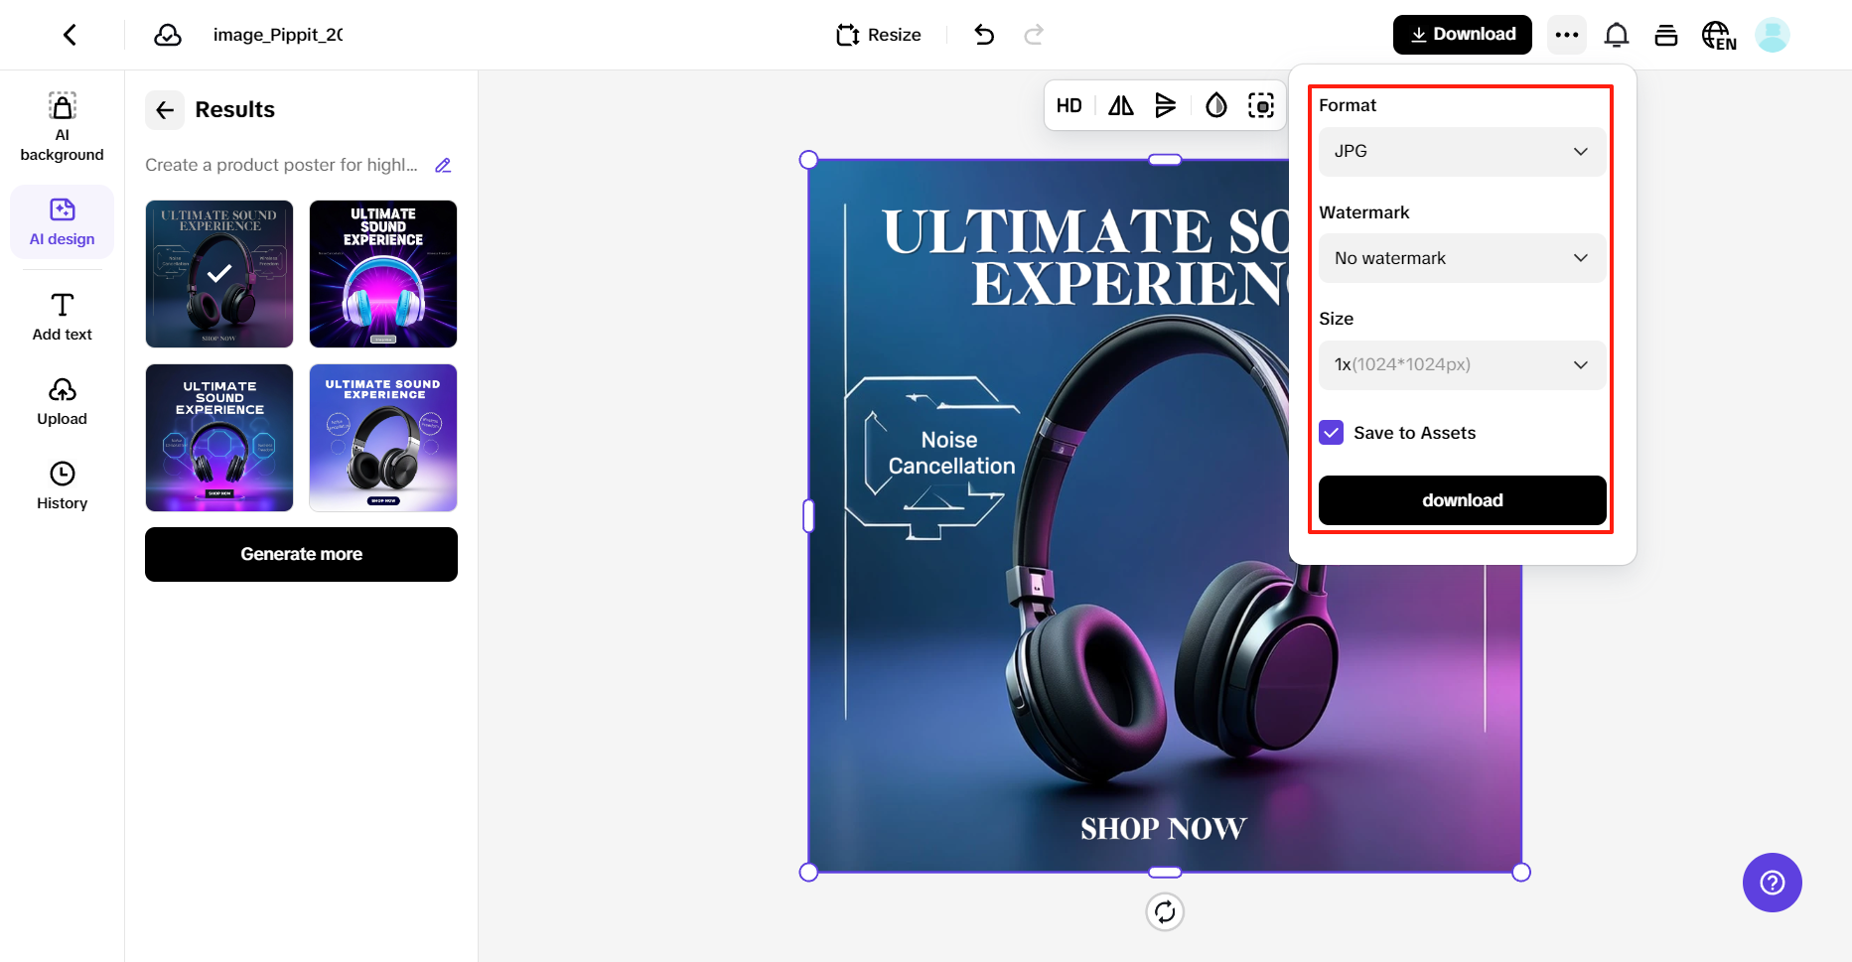Go back using the top-left arrow

[70, 35]
